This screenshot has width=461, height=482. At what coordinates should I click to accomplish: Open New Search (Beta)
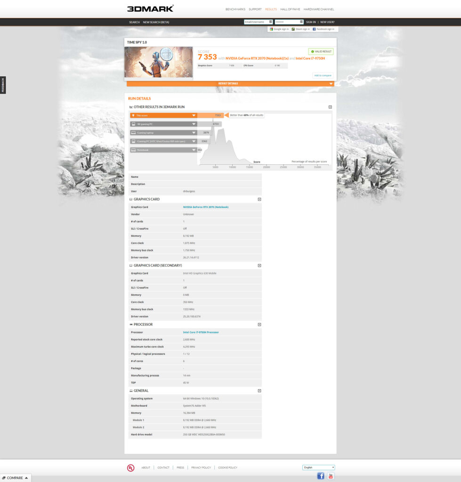(x=156, y=22)
